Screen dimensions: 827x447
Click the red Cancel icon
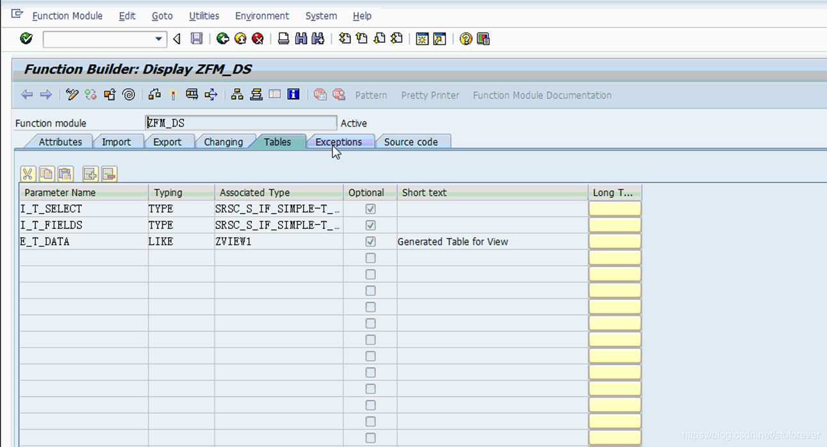point(258,39)
